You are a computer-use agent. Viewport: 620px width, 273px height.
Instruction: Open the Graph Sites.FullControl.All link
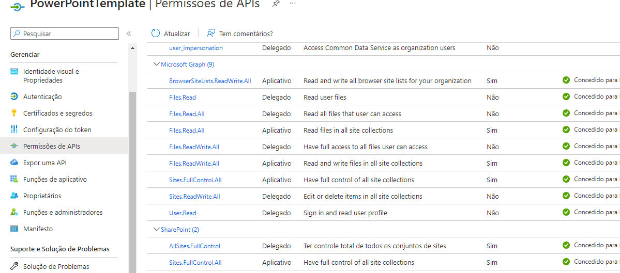pos(195,180)
